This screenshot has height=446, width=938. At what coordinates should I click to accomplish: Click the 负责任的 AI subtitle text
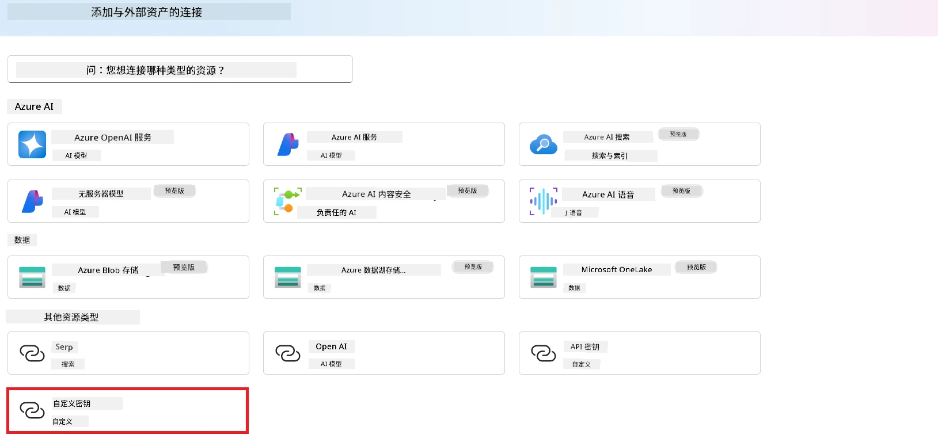336,212
